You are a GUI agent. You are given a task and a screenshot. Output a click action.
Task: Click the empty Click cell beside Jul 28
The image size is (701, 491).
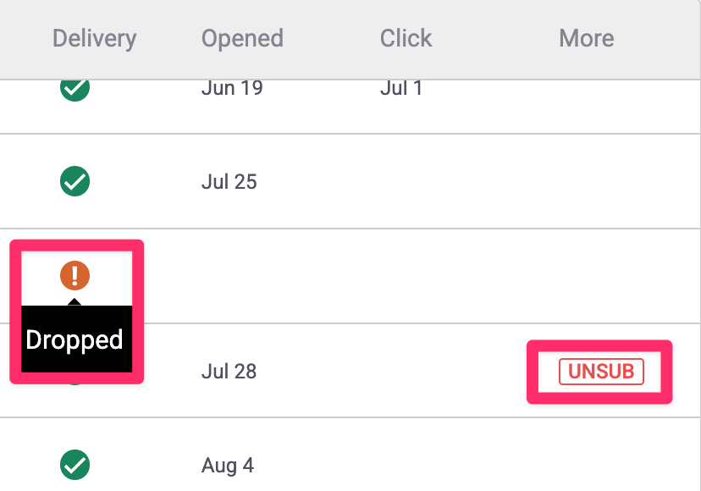[406, 371]
